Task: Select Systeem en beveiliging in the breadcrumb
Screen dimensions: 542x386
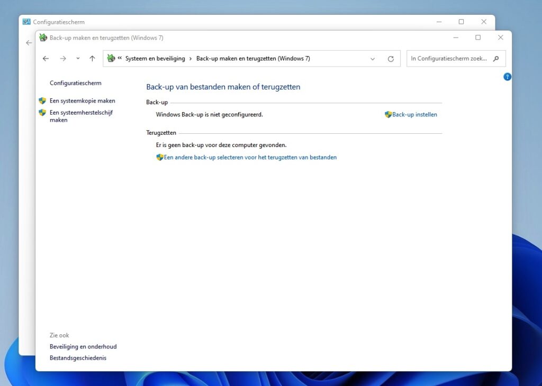Action: pos(155,59)
